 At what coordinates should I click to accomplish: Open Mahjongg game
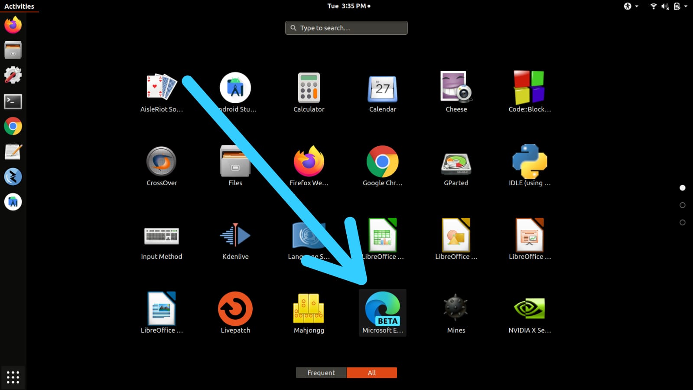pos(309,313)
